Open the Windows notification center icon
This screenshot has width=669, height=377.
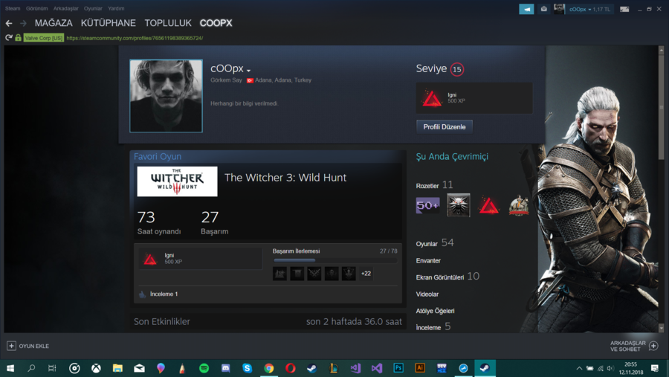point(654,368)
